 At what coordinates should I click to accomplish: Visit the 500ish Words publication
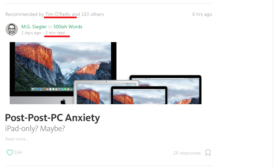(68, 27)
